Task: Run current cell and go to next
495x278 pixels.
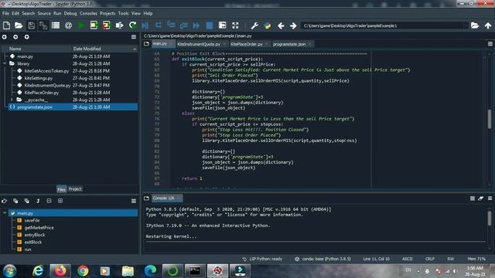Action: click(x=107, y=25)
